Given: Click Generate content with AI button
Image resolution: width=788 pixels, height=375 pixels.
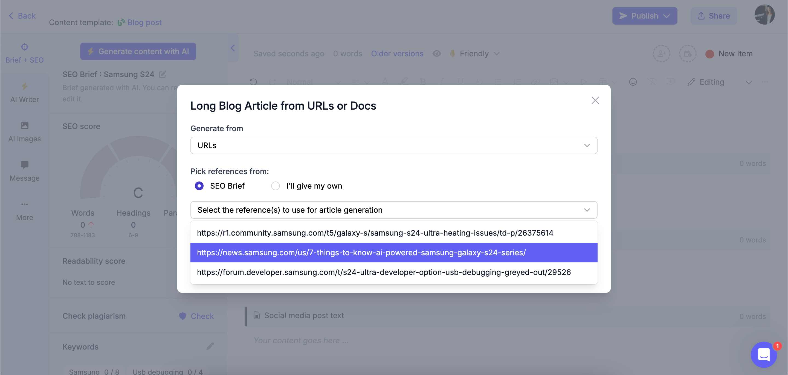Looking at the screenshot, I should (138, 51).
